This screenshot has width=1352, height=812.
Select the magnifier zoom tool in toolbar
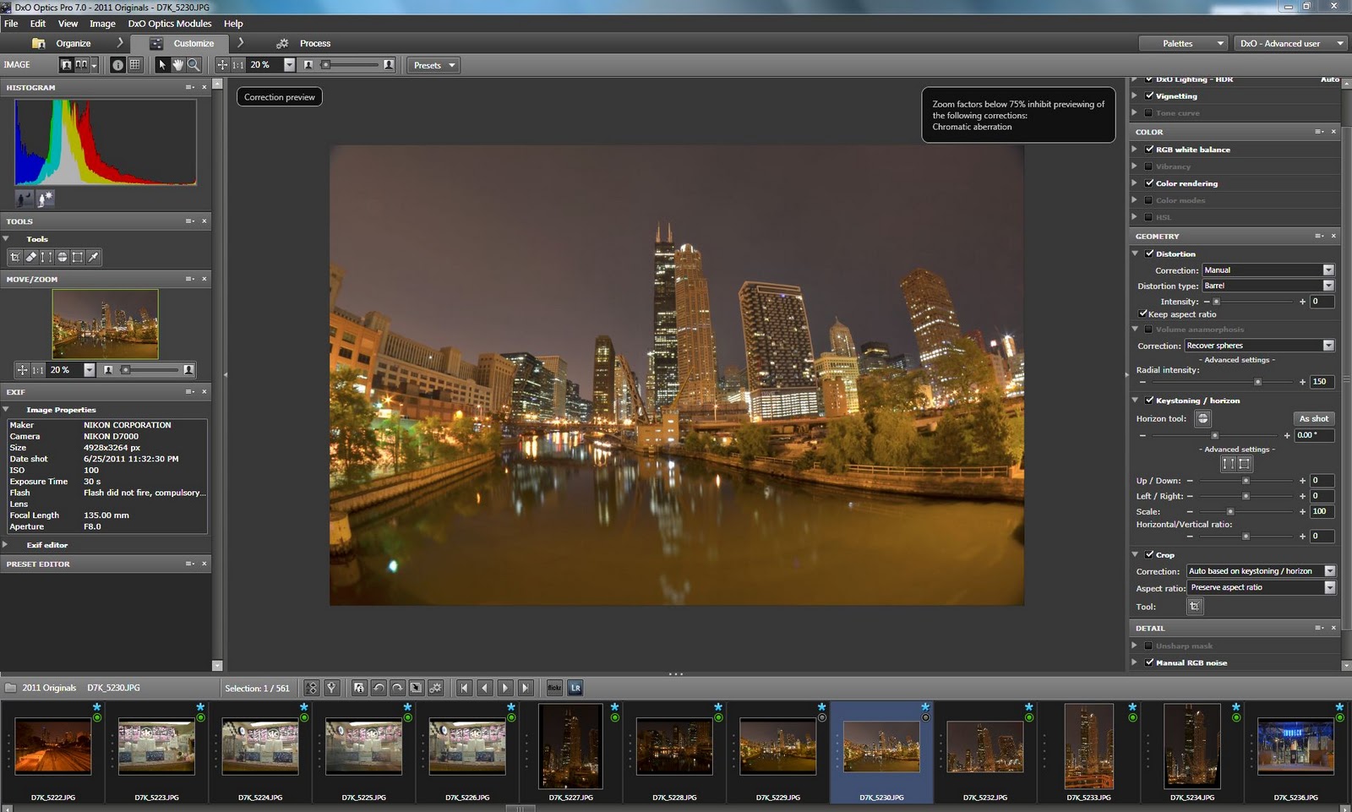point(194,65)
